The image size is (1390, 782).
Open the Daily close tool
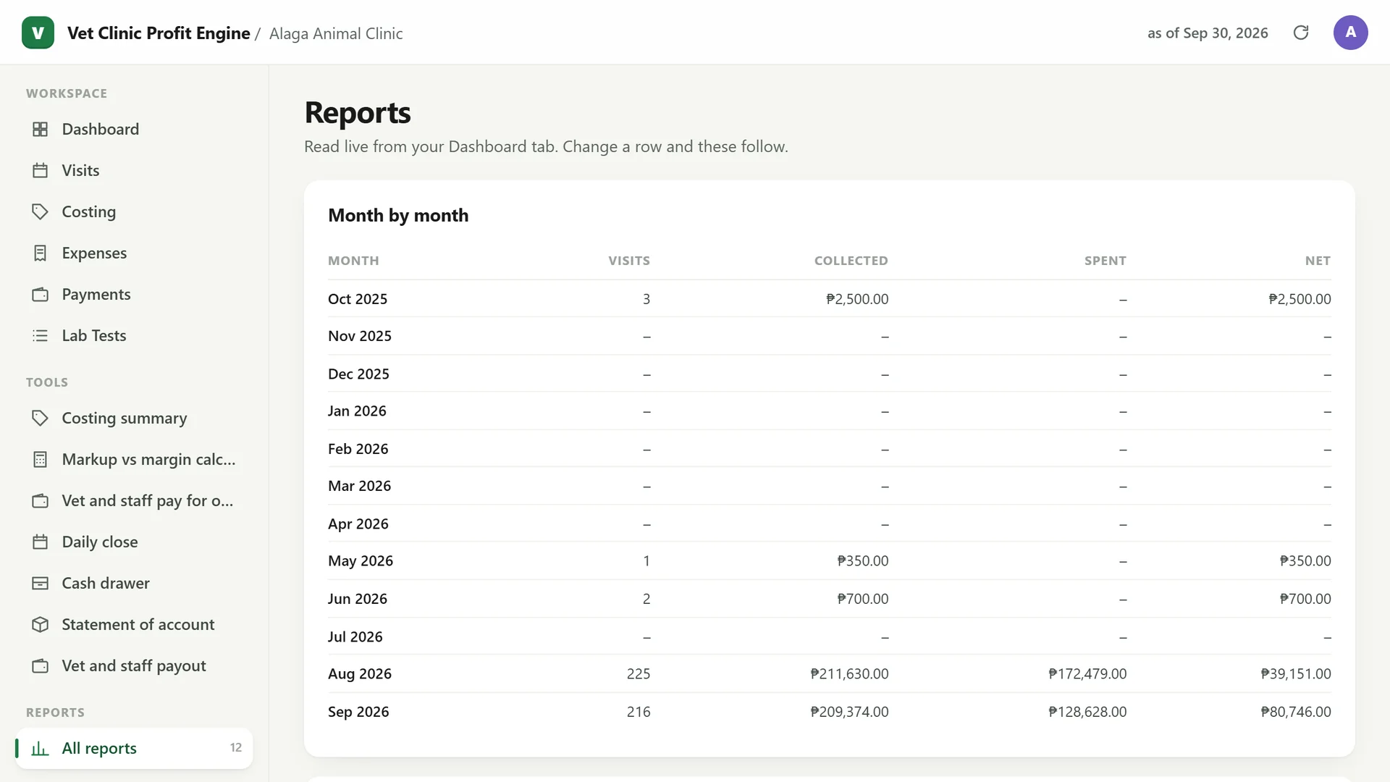coord(134,542)
